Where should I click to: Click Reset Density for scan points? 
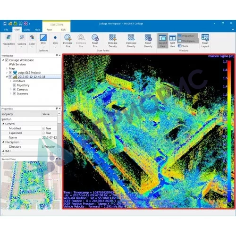tap(148, 41)
